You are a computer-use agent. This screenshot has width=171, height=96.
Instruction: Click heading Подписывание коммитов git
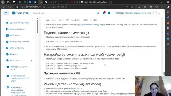point(67,33)
